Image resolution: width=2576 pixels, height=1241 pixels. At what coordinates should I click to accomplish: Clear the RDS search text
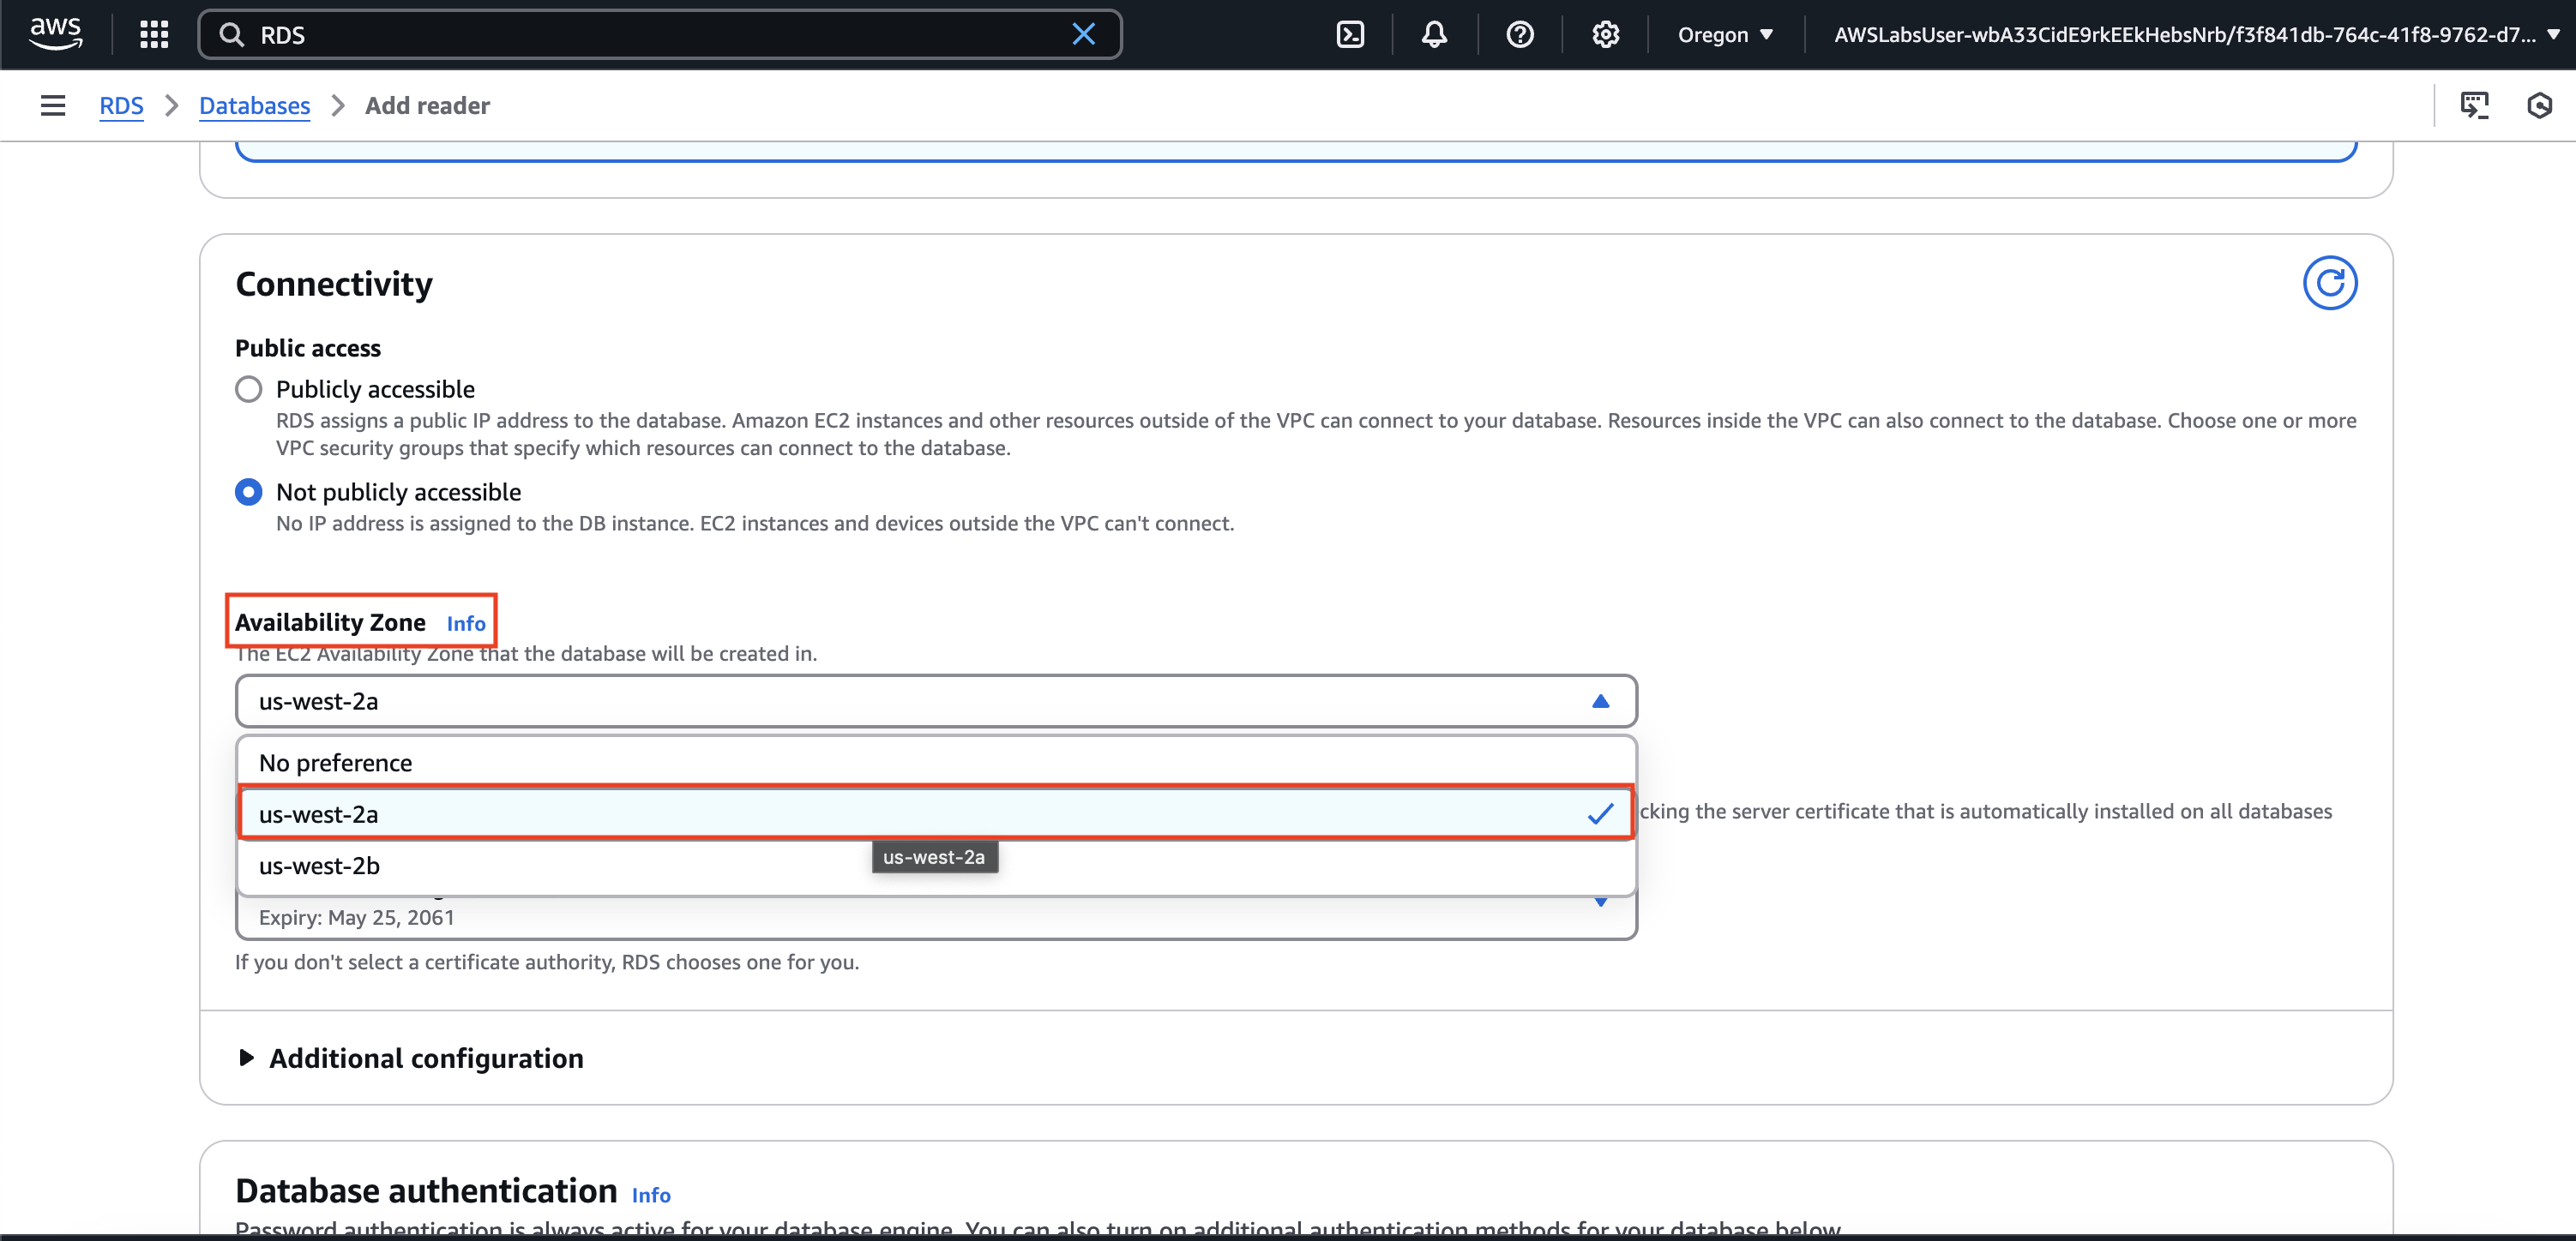point(1083,35)
